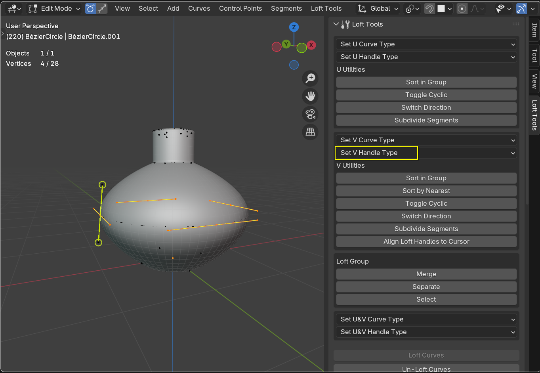Toggle snapping magnet icon
The height and width of the screenshot is (373, 540).
point(429,8)
